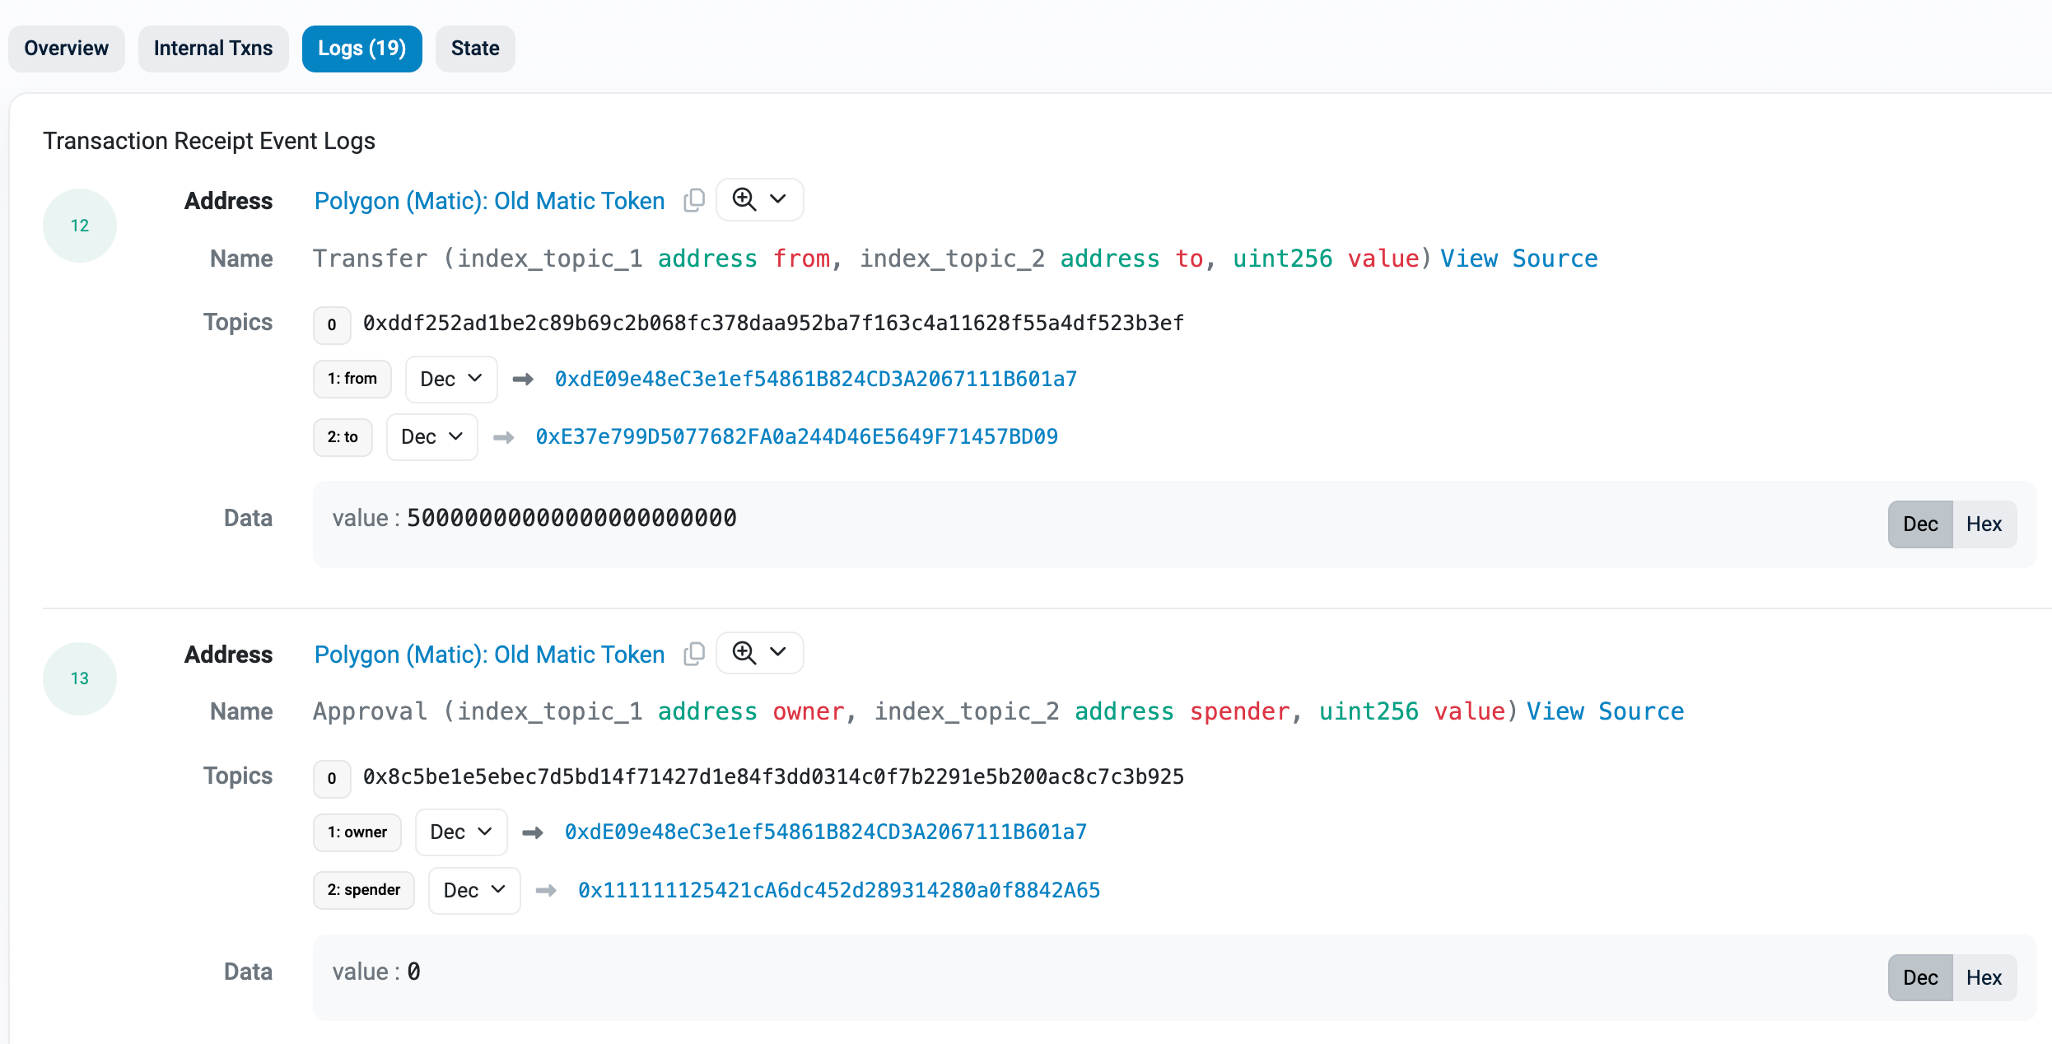Switch to the Internal Txns tab
The height and width of the screenshot is (1044, 2052).
pos(213,48)
